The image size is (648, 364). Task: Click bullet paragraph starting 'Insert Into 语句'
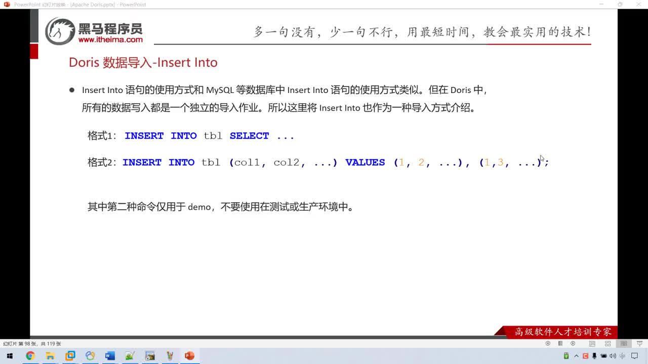click(285, 99)
